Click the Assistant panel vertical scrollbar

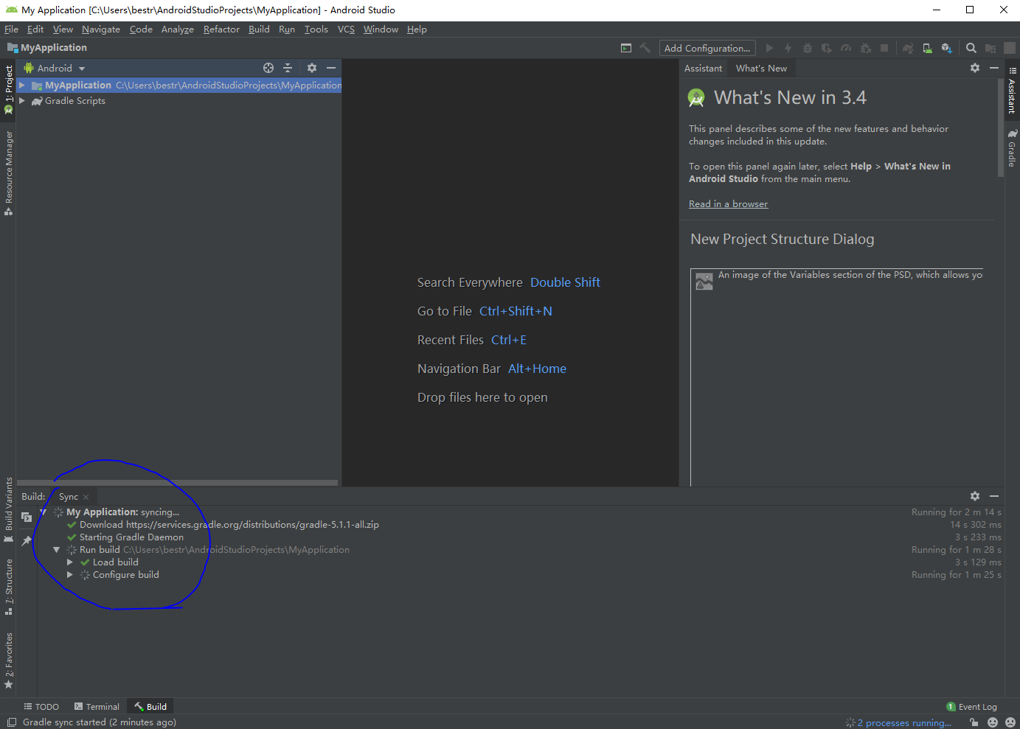pyautogui.click(x=1001, y=127)
